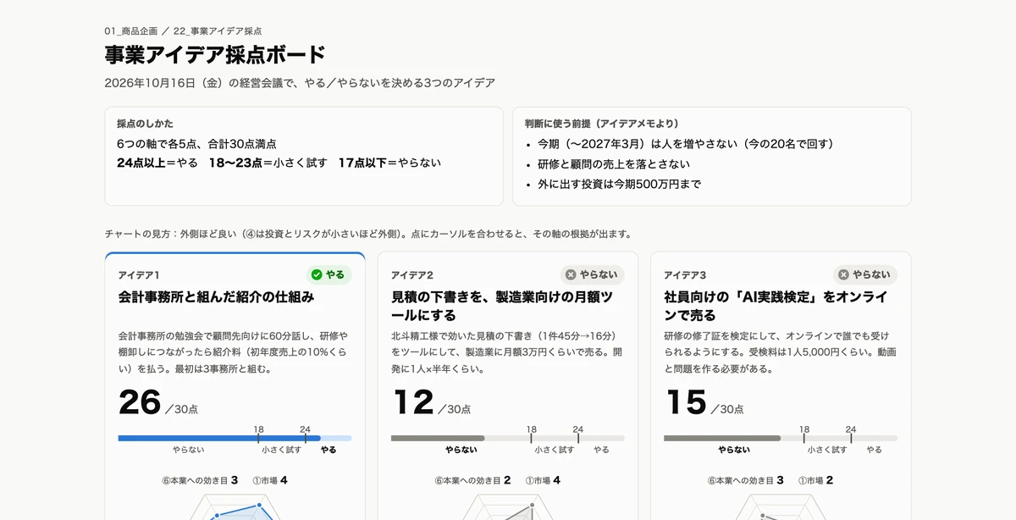Image resolution: width=1016 pixels, height=520 pixels.
Task: Click the ①市場 data point on Idea 1's radar chart
Action: tap(258, 506)
